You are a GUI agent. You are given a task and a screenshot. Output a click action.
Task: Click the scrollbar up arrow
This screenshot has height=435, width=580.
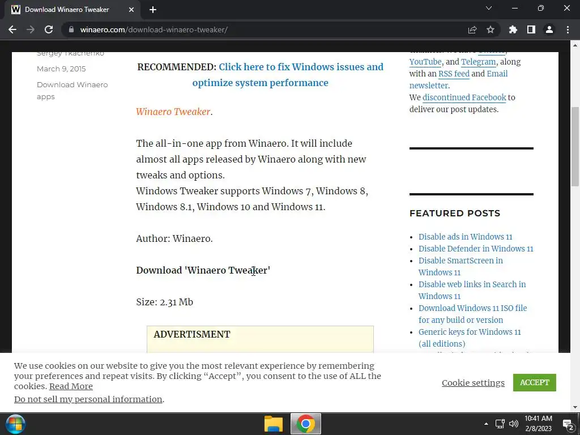click(575, 45)
